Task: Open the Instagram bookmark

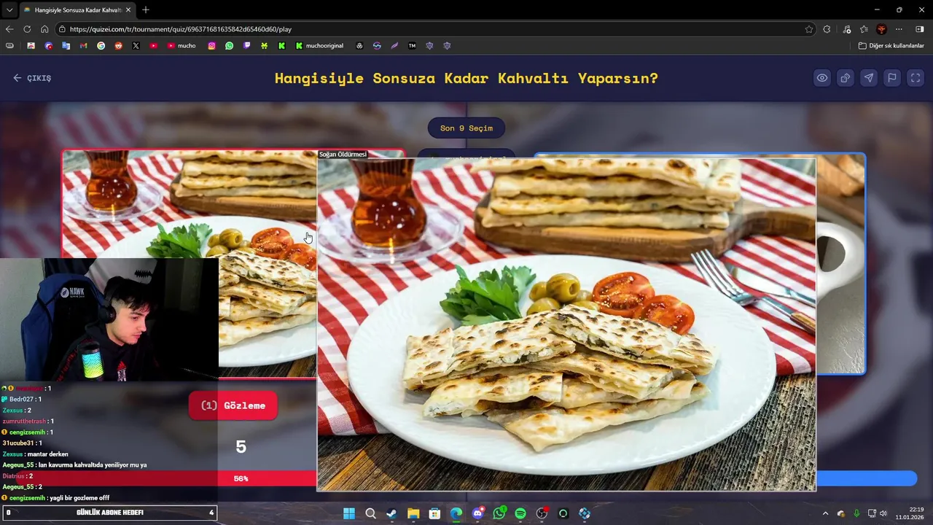Action: (x=211, y=45)
